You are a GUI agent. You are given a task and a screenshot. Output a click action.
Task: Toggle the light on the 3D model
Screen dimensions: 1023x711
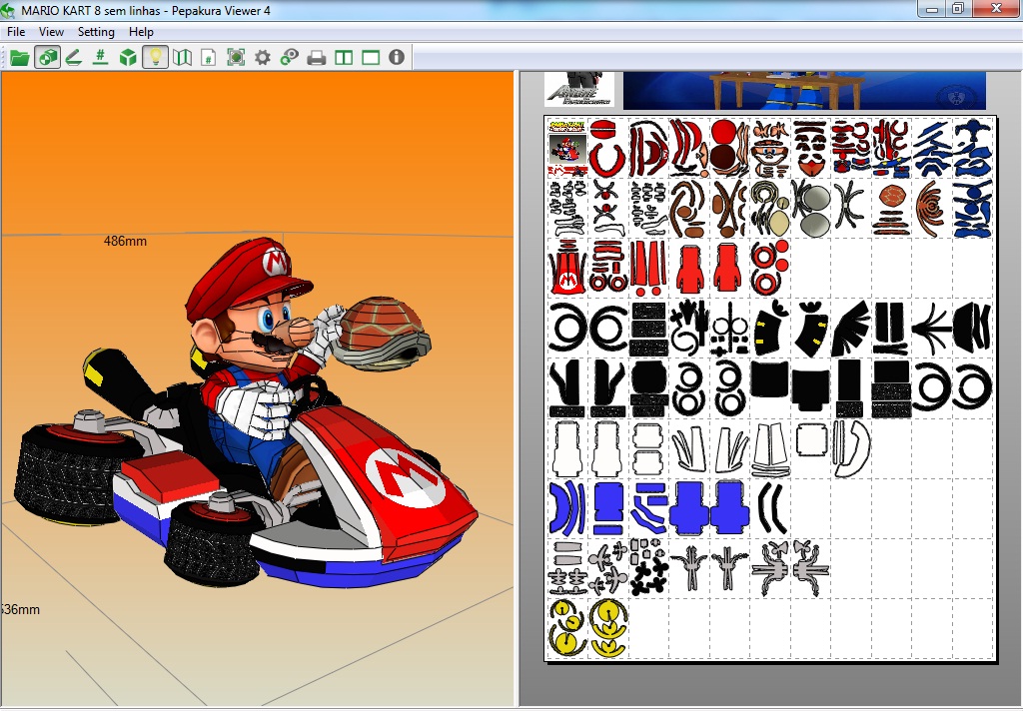tap(155, 57)
